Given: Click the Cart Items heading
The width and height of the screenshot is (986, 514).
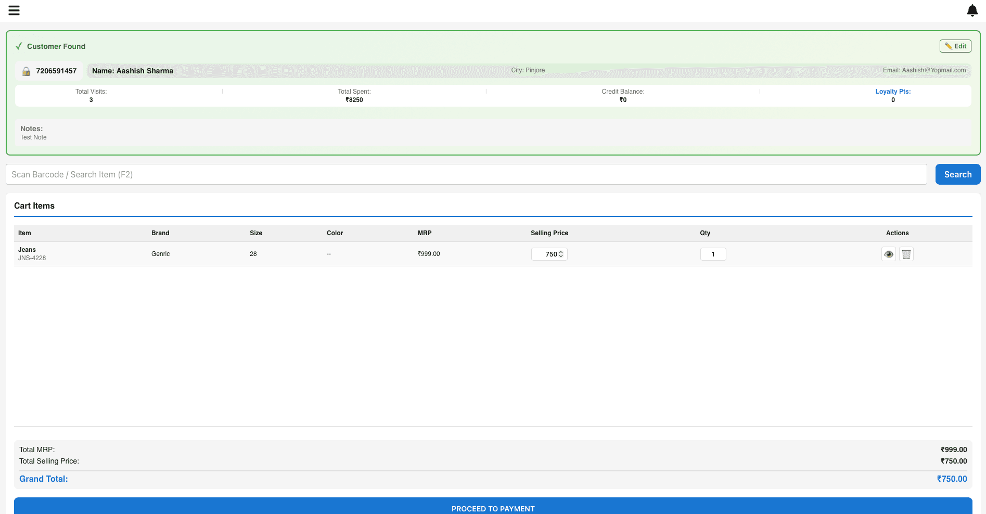Looking at the screenshot, I should point(34,206).
